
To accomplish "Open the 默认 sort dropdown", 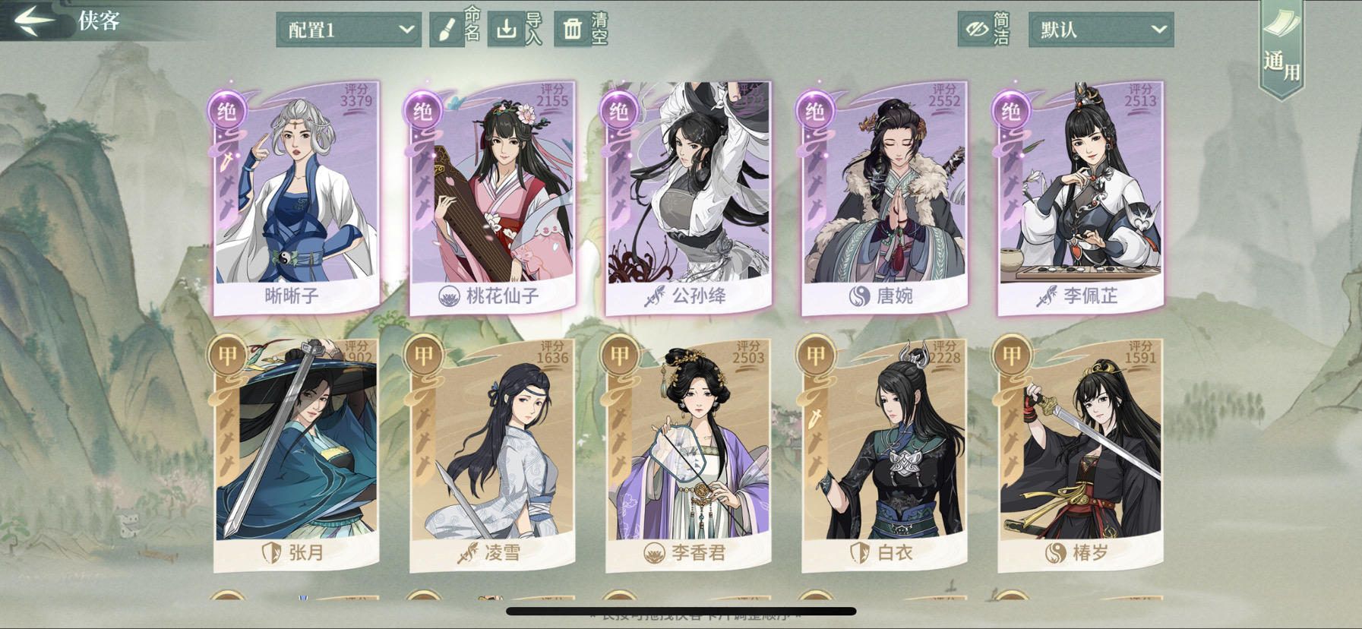I will click(1101, 30).
